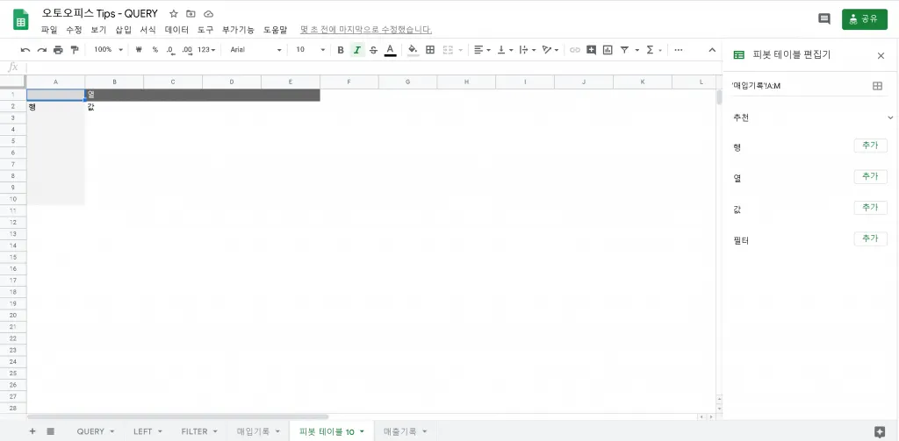
Task: Close the pivot table editor
Action: tap(881, 55)
